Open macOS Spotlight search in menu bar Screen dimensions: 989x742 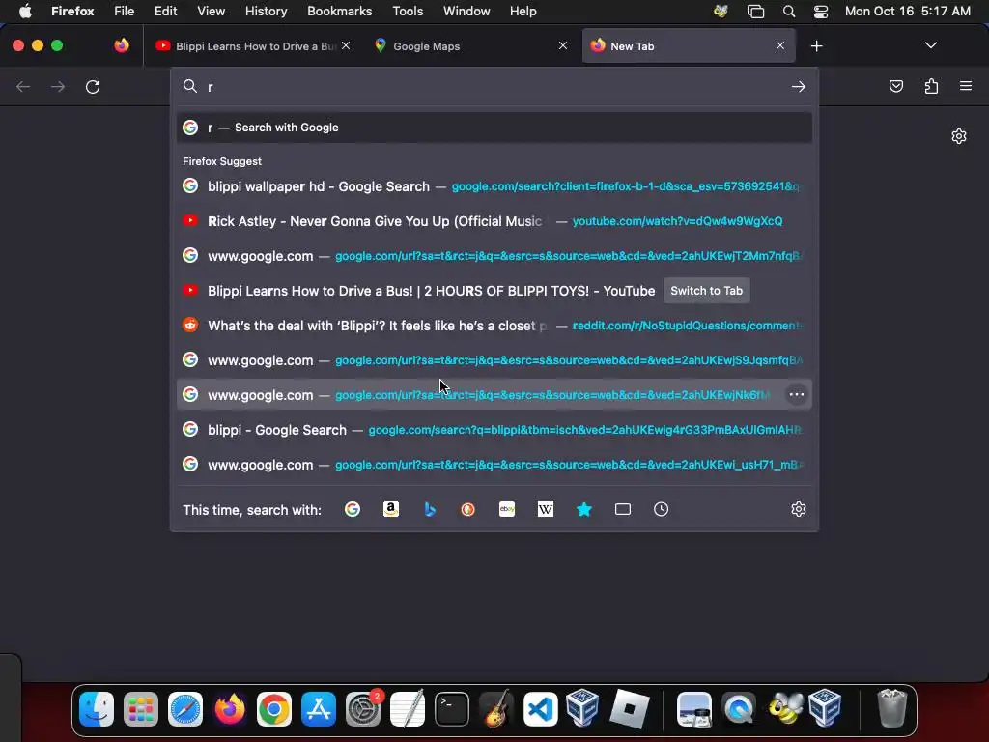point(788,12)
